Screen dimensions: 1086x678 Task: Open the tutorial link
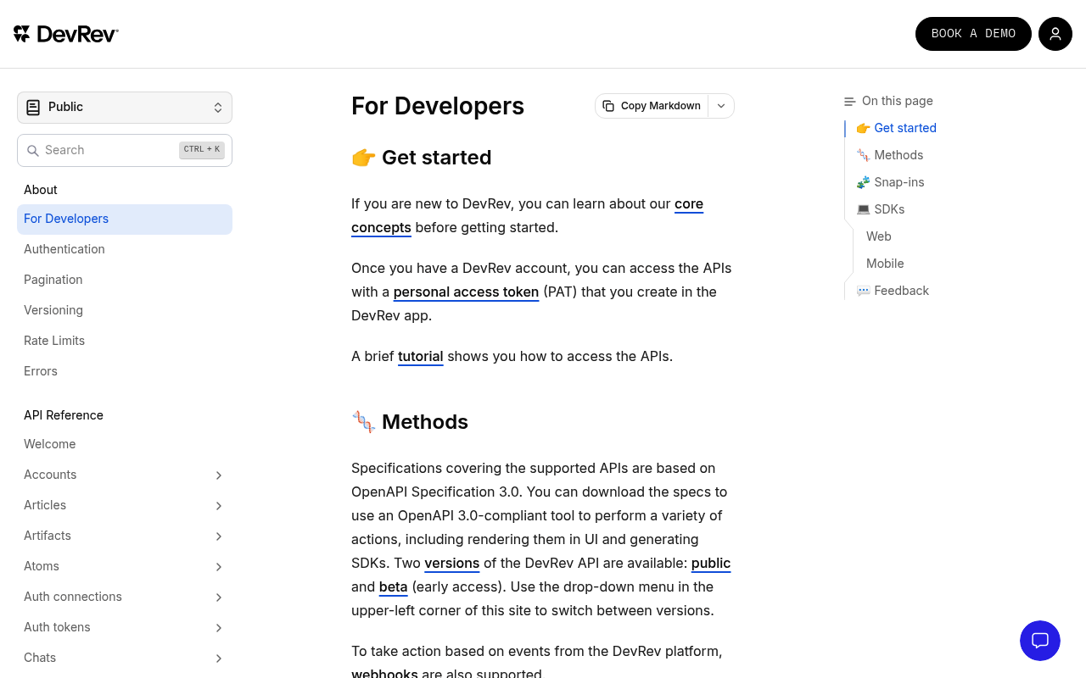(x=421, y=356)
